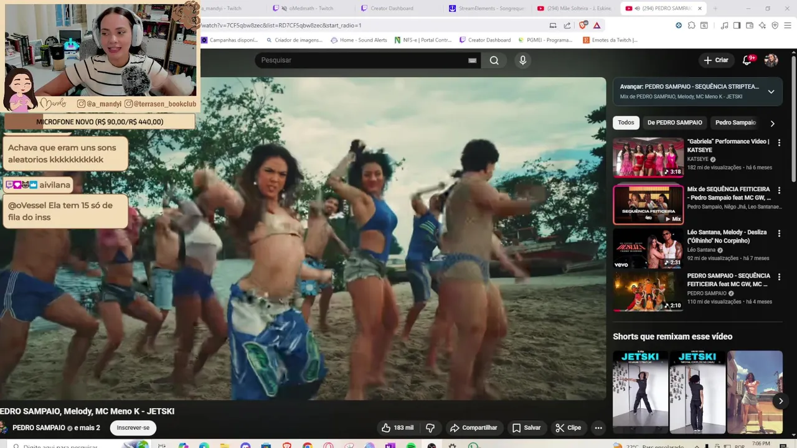This screenshot has width=797, height=448.
Task: Open the first JETSKI Short thumbnail
Action: coord(640,392)
